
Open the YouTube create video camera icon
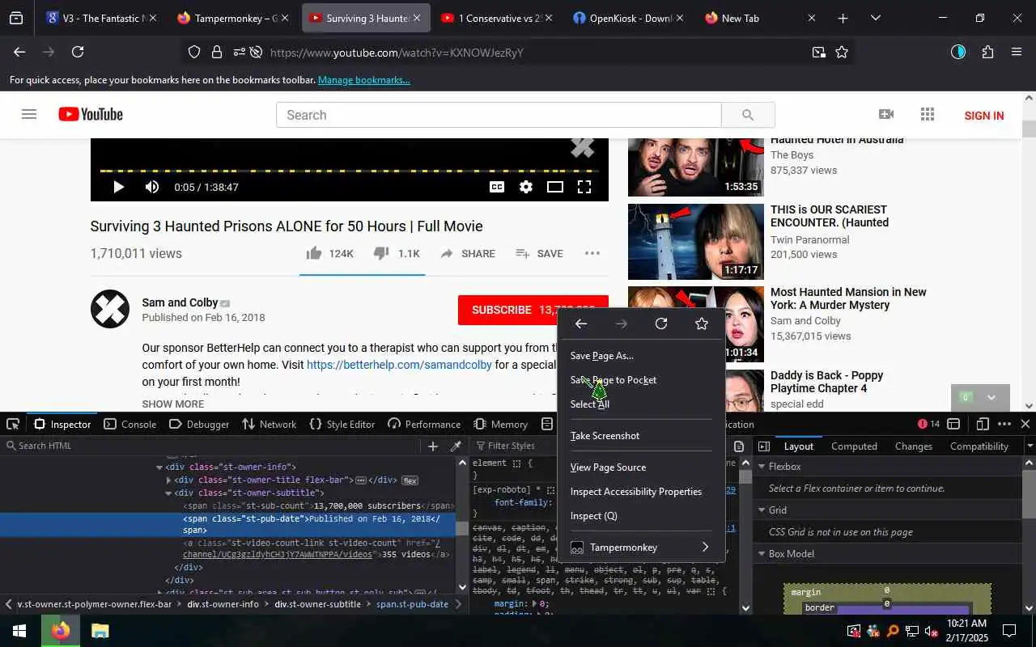pos(886,115)
